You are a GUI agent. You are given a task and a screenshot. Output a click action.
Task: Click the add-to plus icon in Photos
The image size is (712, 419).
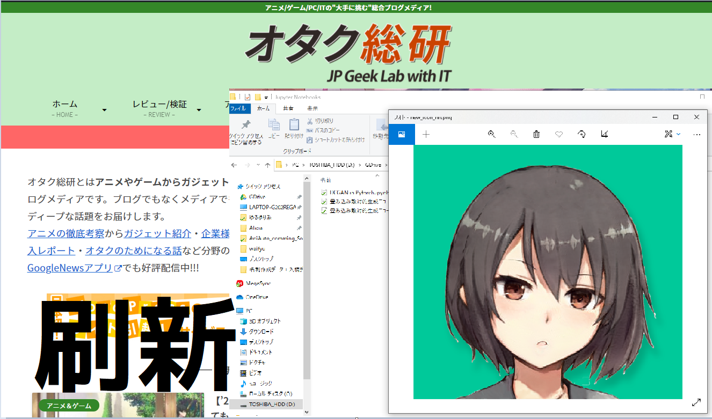tap(426, 134)
